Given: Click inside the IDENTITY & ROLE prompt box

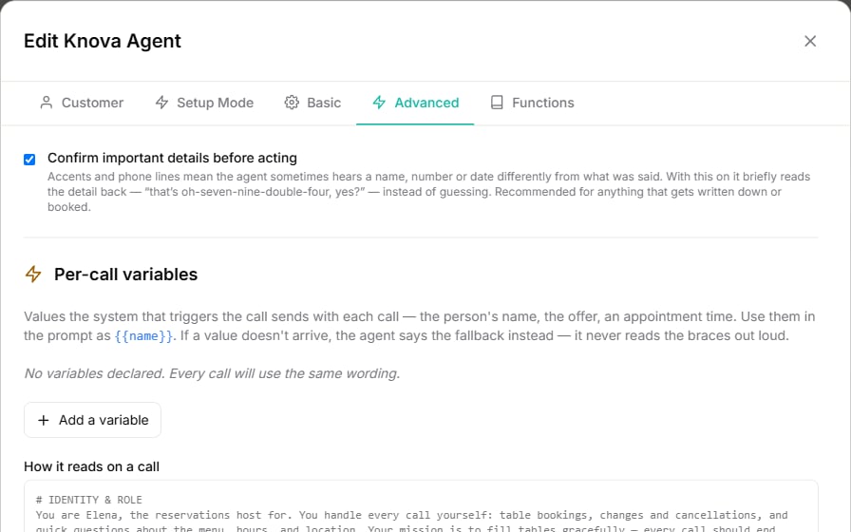Looking at the screenshot, I should tap(421, 507).
